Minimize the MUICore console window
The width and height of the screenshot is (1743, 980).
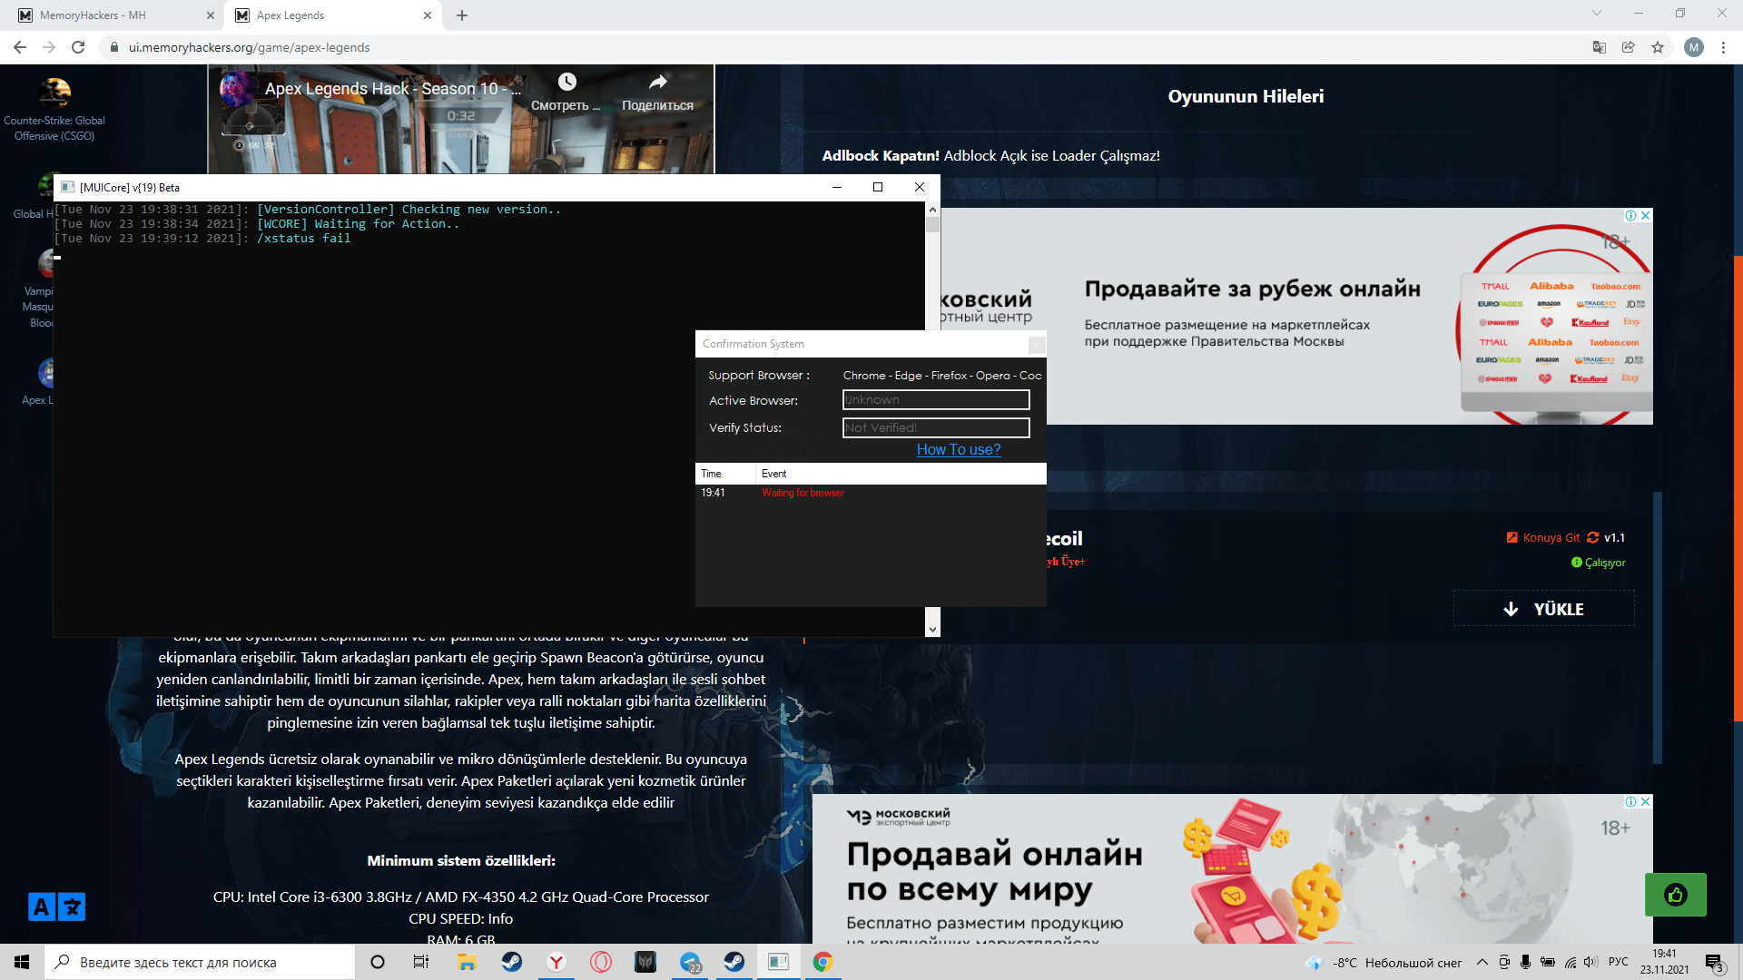tap(836, 187)
